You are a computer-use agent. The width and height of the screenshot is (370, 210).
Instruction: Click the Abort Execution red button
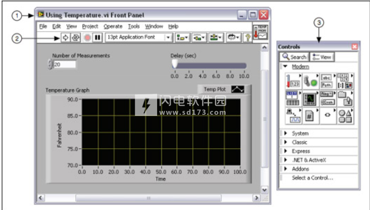(87, 37)
